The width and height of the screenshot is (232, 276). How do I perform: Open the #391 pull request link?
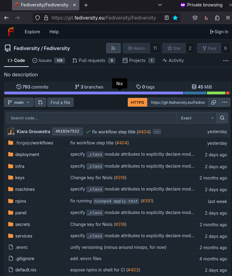(147, 201)
